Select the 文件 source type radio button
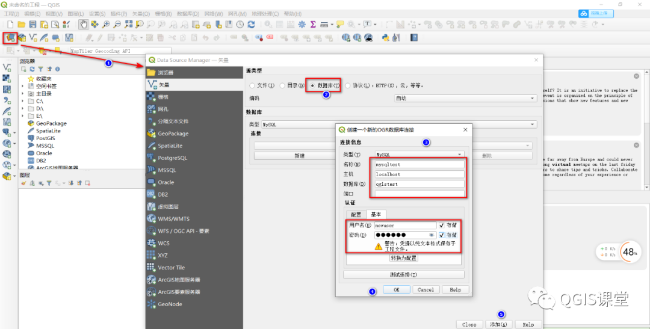 (252, 85)
